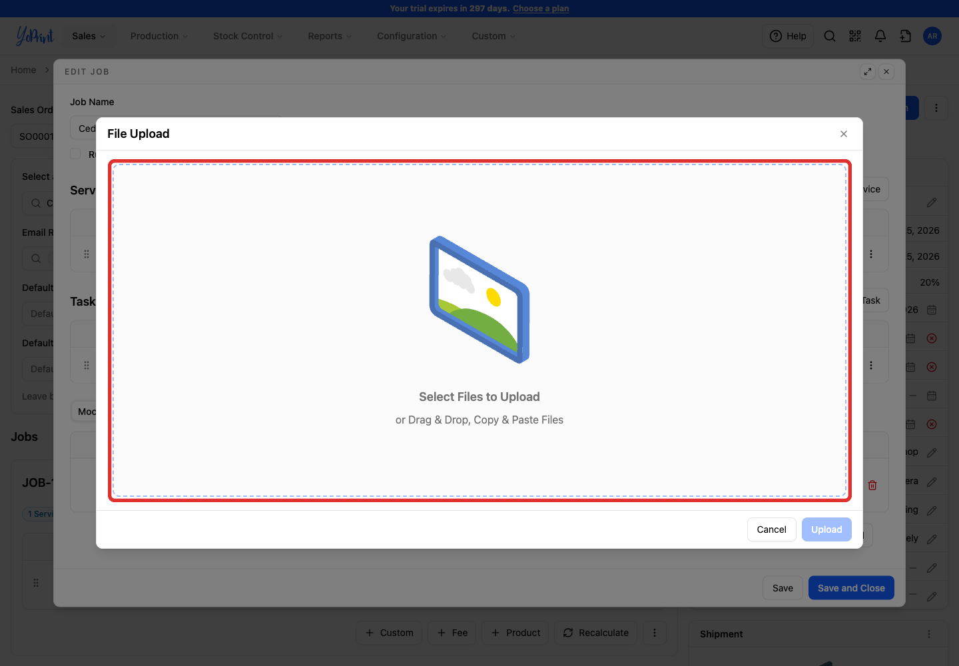Screen dimensions: 959x666
Task: Open the Shipment panel three-dot menu
Action: (x=929, y=634)
